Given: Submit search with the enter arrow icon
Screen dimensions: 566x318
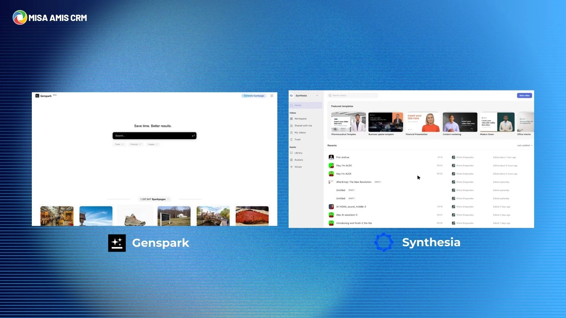Looking at the screenshot, I should pos(193,136).
